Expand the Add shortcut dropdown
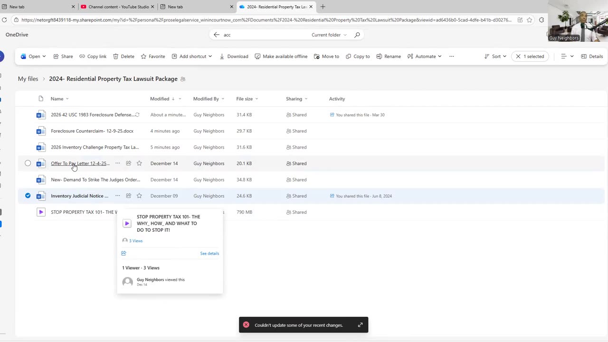This screenshot has height=342, width=608. [209, 57]
